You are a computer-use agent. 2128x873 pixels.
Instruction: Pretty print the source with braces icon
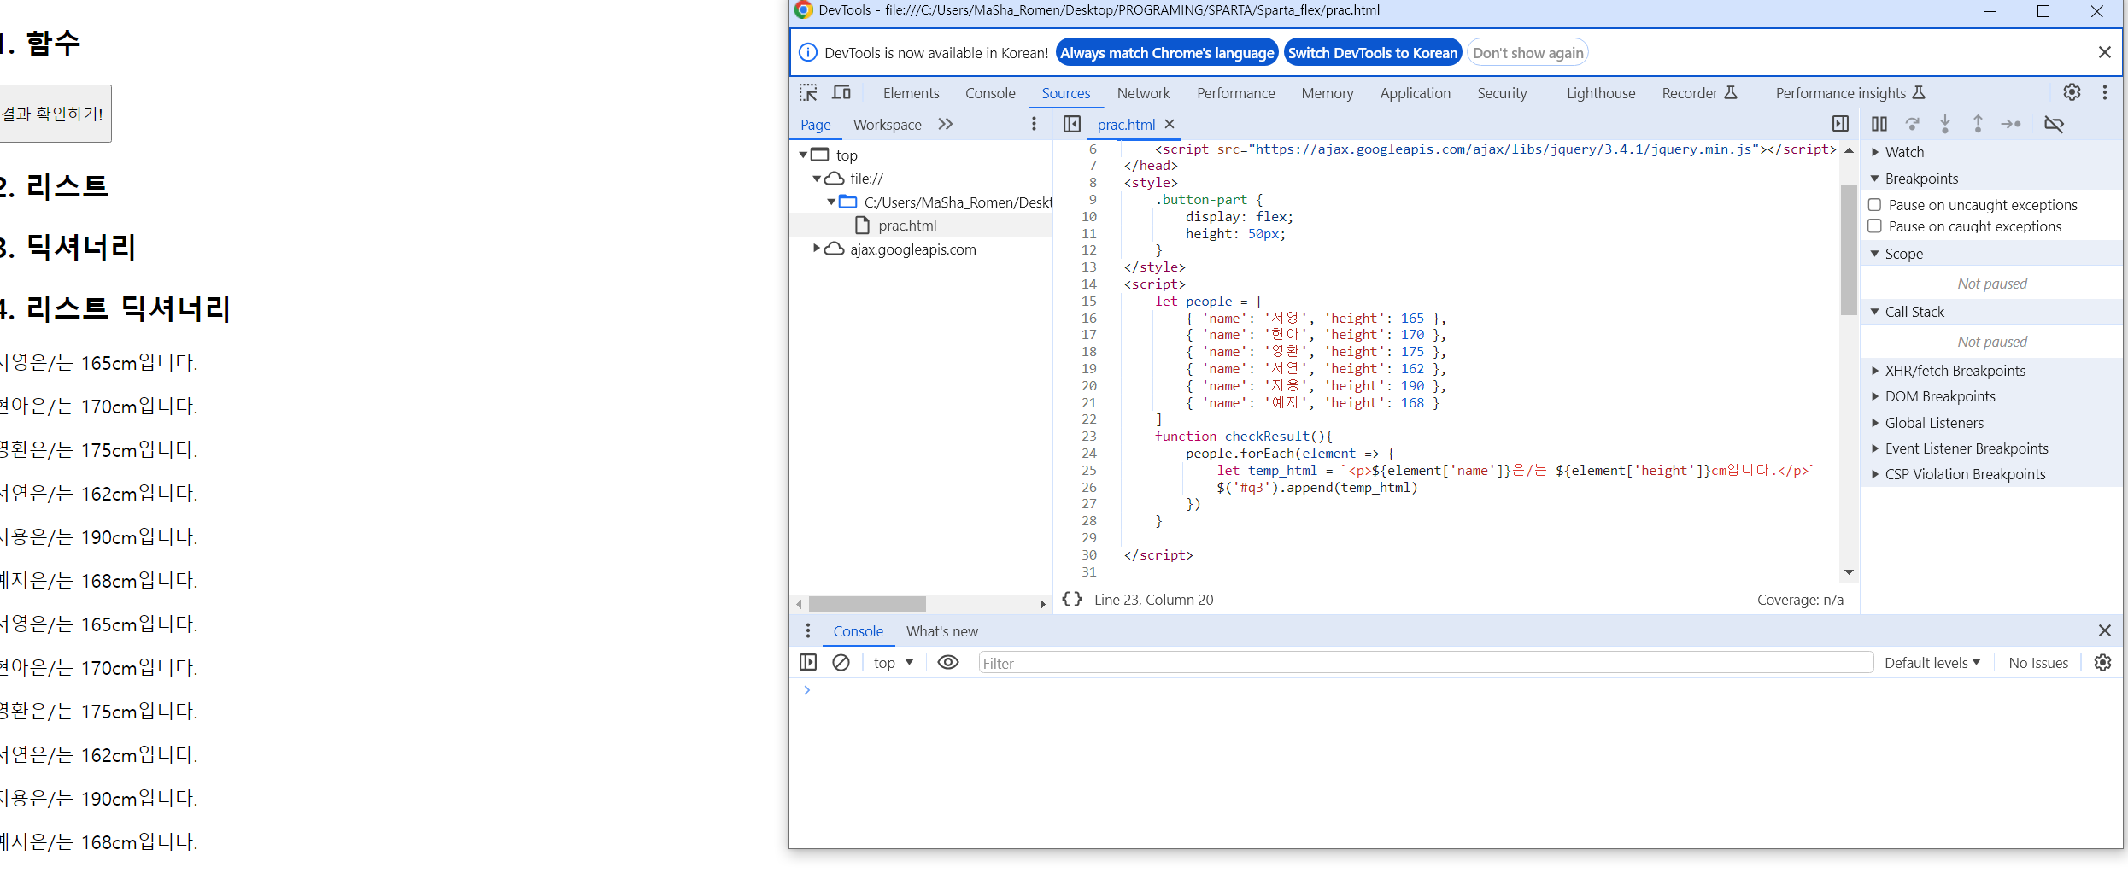[1072, 600]
